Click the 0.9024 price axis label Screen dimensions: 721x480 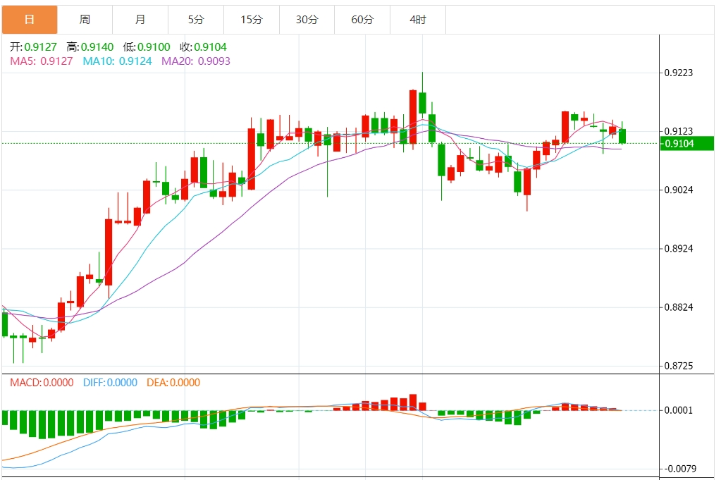[679, 190]
